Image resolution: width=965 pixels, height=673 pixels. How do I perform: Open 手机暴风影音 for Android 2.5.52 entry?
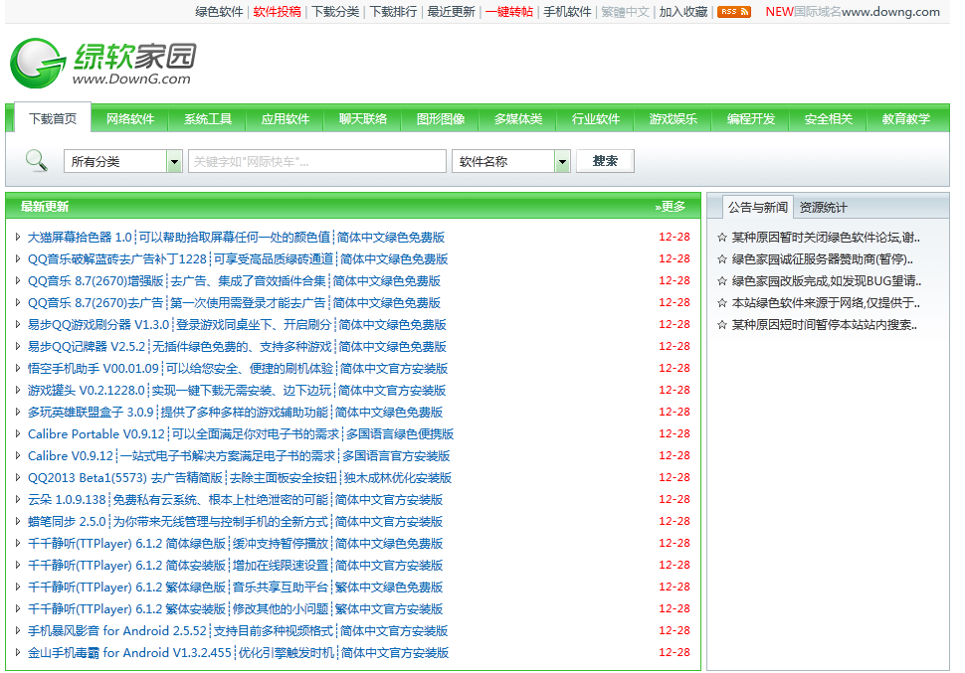238,630
